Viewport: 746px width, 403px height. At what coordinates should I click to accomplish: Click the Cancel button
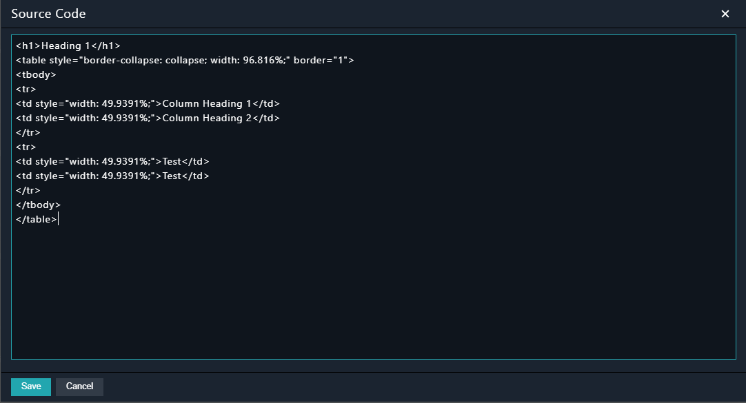pyautogui.click(x=79, y=386)
